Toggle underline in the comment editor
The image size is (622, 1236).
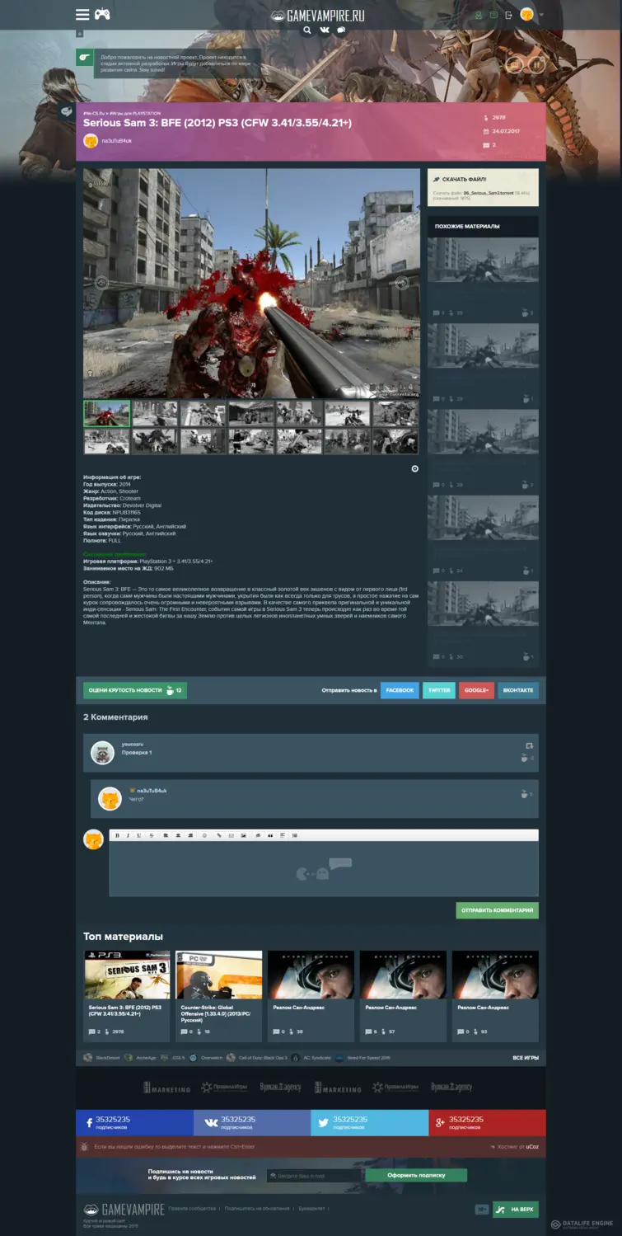(x=138, y=835)
